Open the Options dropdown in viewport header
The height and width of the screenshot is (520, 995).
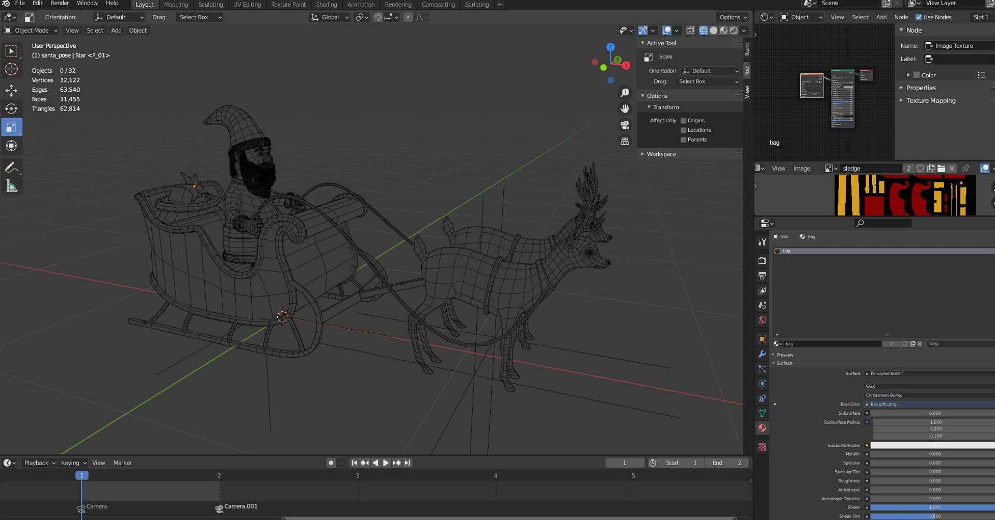[733, 17]
